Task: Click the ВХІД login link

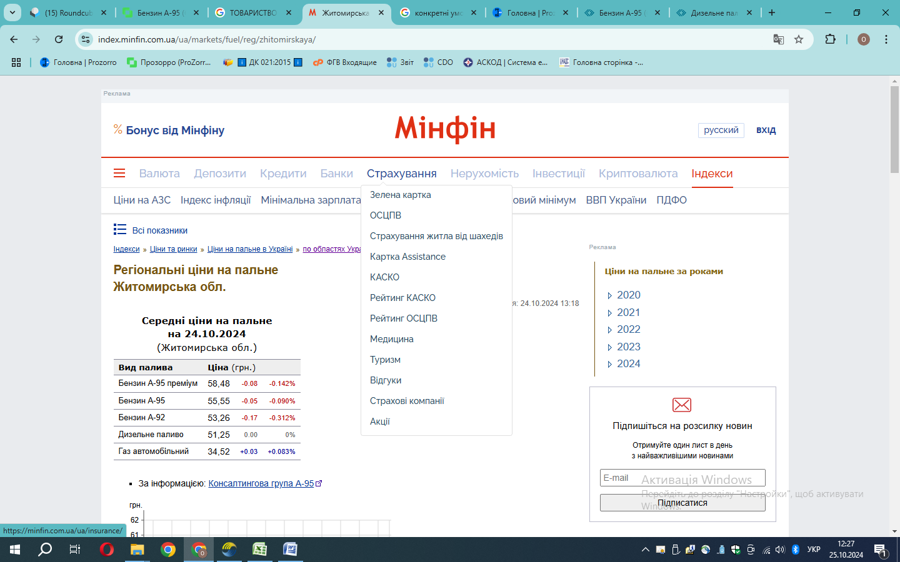Action: (766, 130)
